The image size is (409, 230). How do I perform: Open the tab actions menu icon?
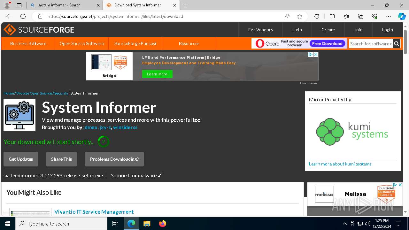click(x=19, y=5)
